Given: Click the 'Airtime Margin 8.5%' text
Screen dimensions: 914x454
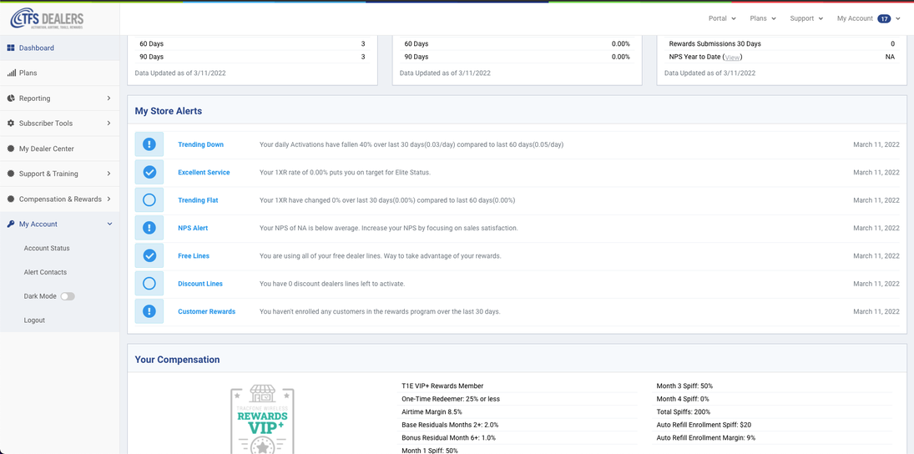Looking at the screenshot, I should [432, 411].
